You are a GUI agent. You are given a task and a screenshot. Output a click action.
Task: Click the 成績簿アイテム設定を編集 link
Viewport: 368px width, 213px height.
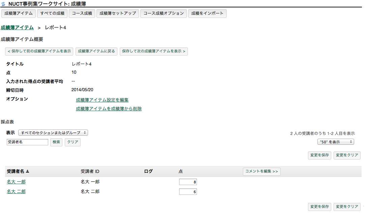[x=102, y=100]
